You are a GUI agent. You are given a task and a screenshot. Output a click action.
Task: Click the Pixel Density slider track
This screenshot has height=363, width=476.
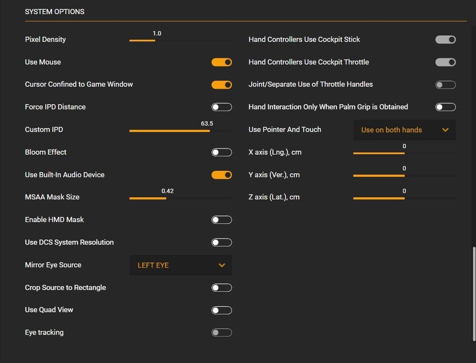180,41
